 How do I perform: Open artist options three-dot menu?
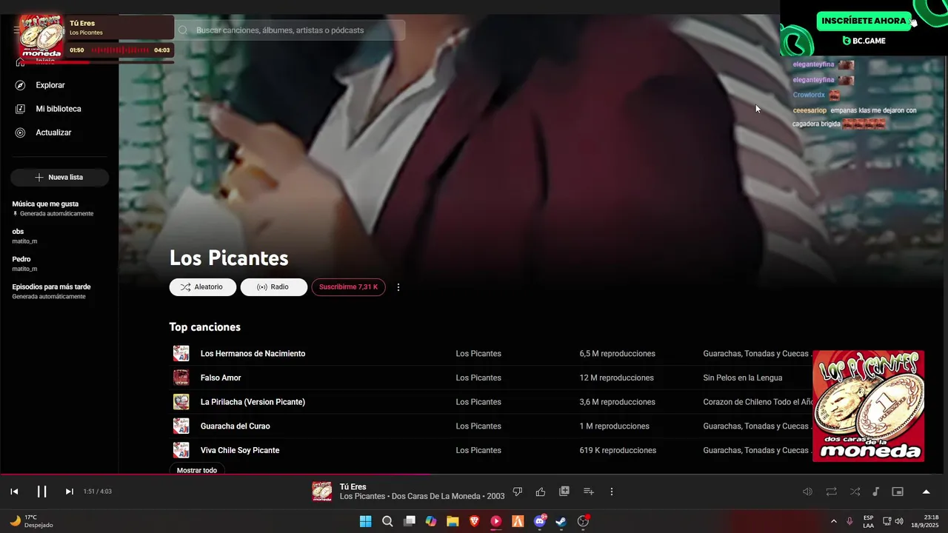398,287
